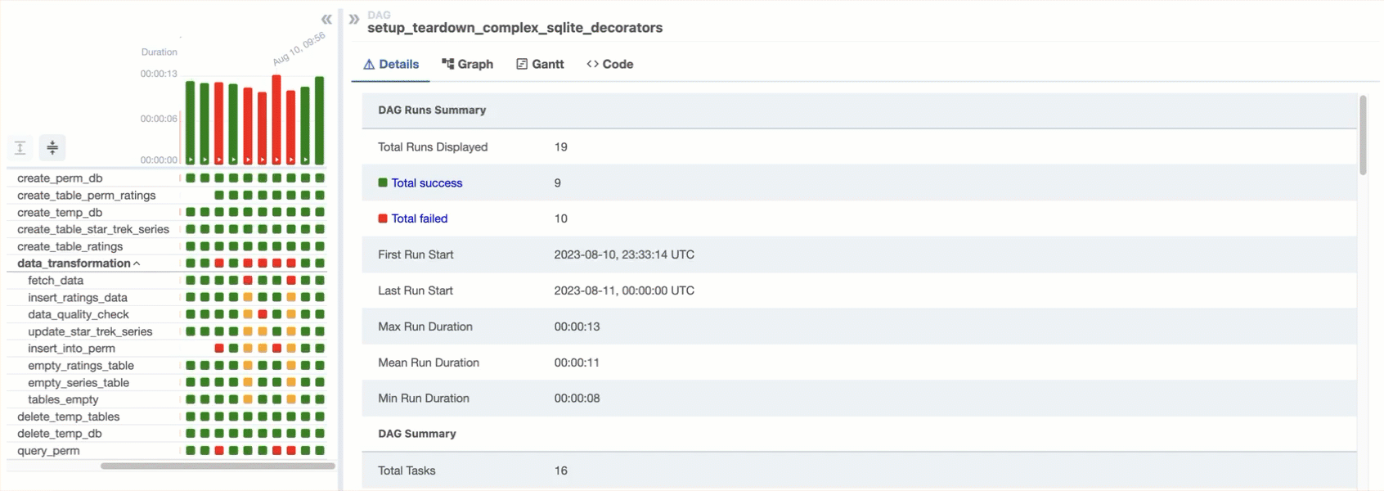Select the fetch_data task row
Image resolution: width=1384 pixels, height=491 pixels.
[x=56, y=281]
